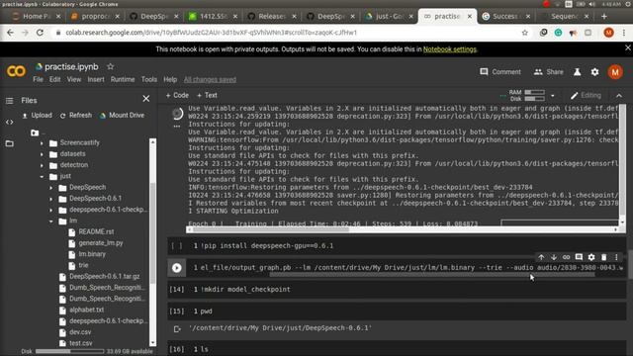Open RAM Disk resources dropdown arrow
The width and height of the screenshot is (633, 356).
coord(553,96)
